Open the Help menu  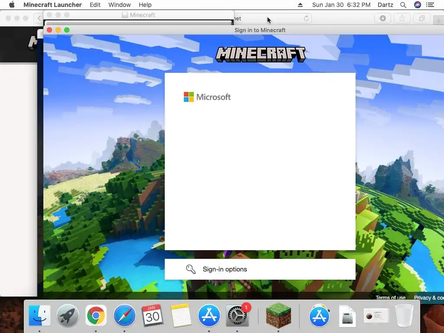coord(145,5)
